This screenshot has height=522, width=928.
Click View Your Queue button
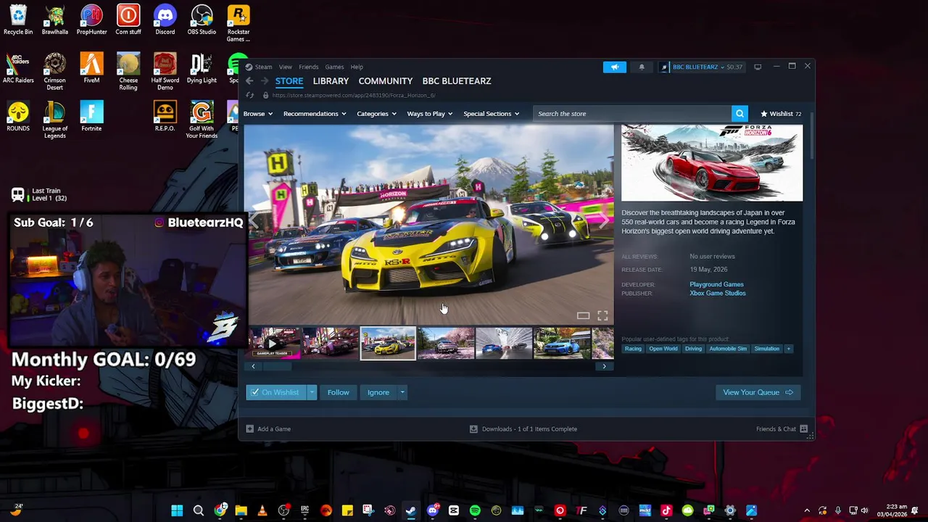pyautogui.click(x=758, y=392)
